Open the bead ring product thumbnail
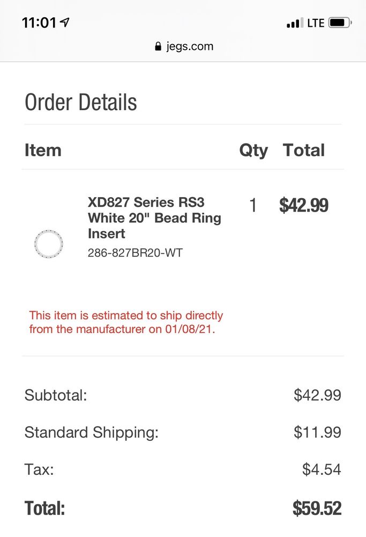The width and height of the screenshot is (366, 537). 48,243
